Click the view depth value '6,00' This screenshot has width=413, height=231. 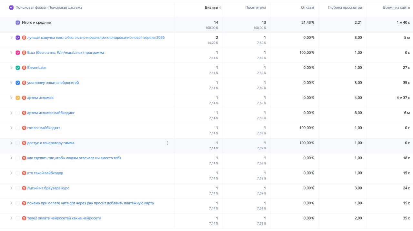(x=358, y=113)
